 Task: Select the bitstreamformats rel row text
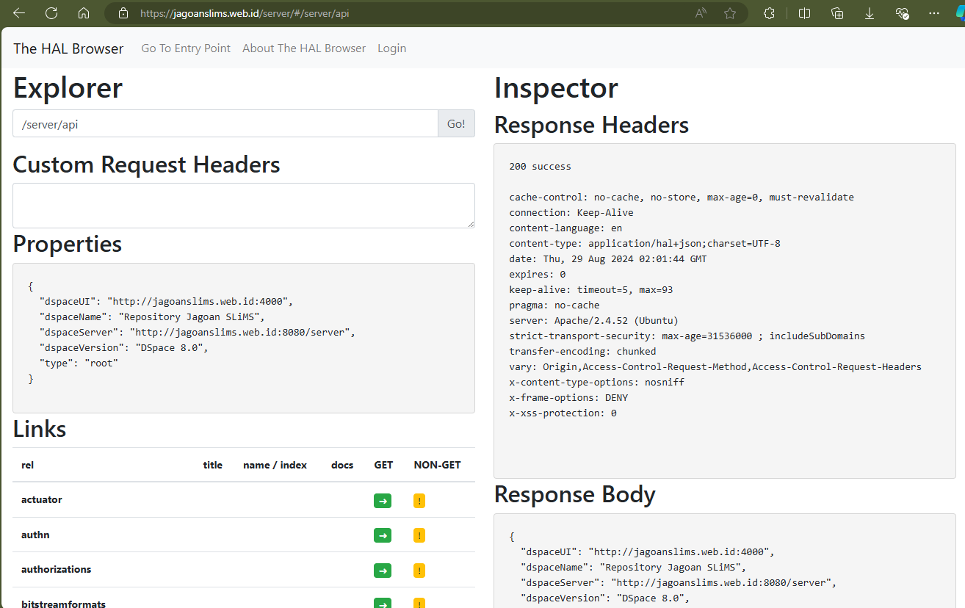[63, 604]
